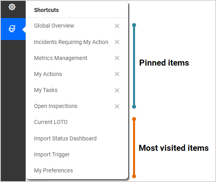Click empty dark sidebar area below bookmark

13,110
